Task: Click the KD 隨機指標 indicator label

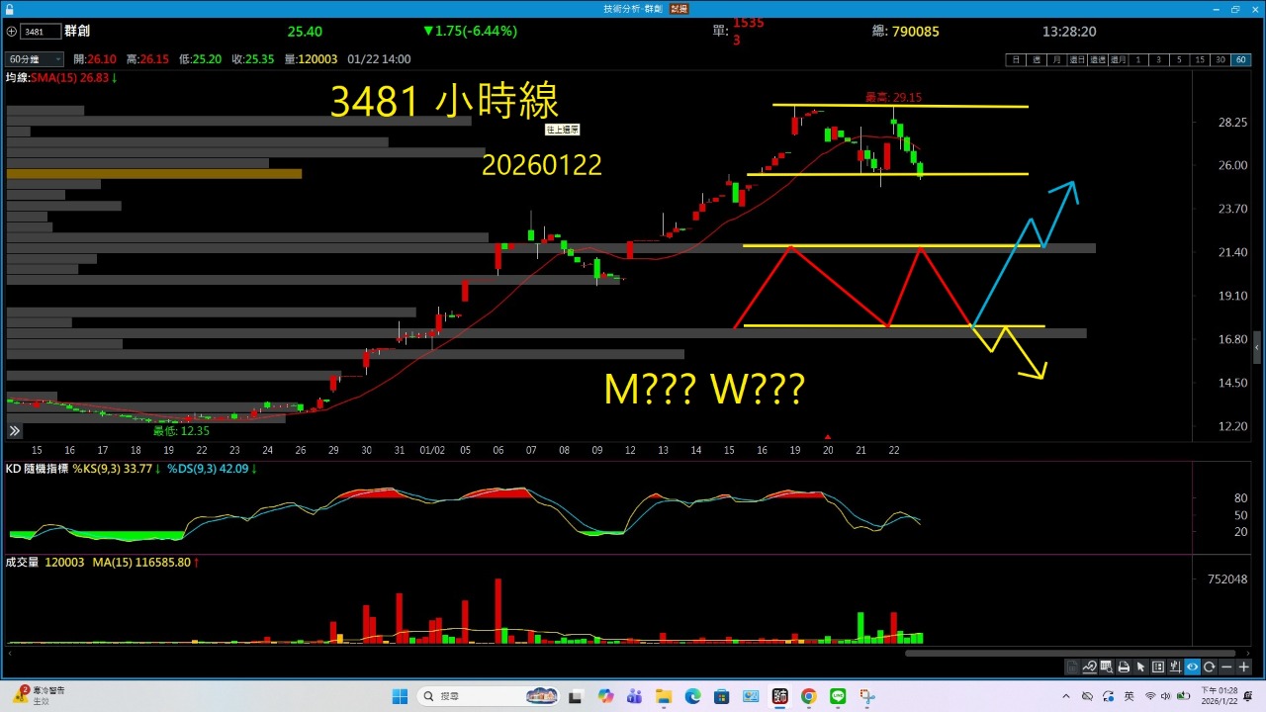Action: (37, 468)
